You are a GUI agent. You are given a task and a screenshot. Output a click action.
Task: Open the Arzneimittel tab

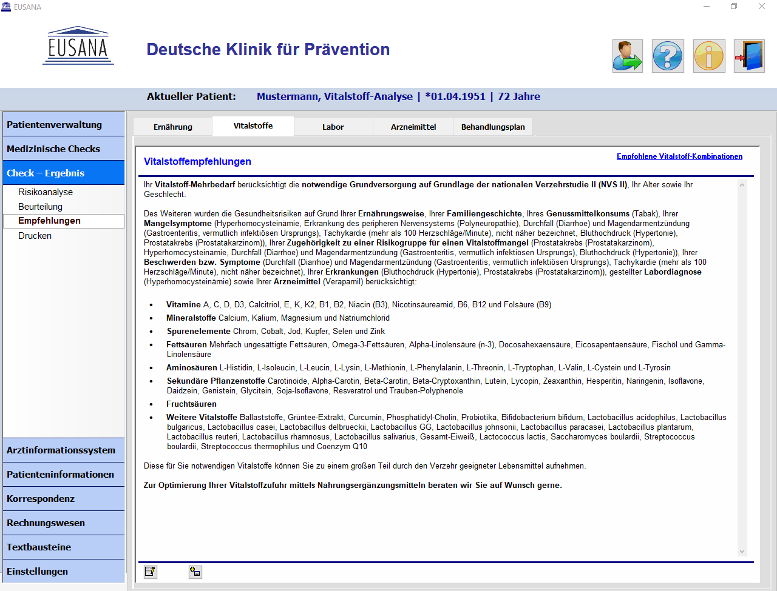click(413, 127)
